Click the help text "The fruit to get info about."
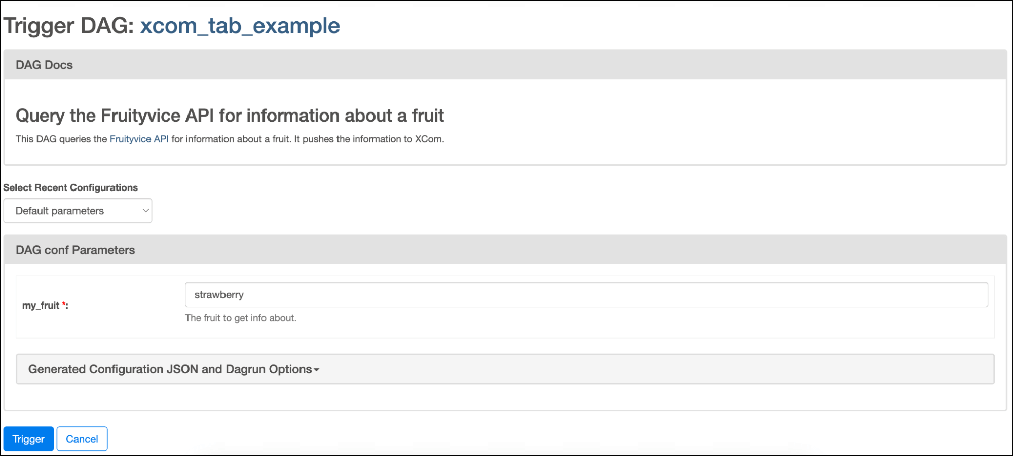 pos(240,318)
